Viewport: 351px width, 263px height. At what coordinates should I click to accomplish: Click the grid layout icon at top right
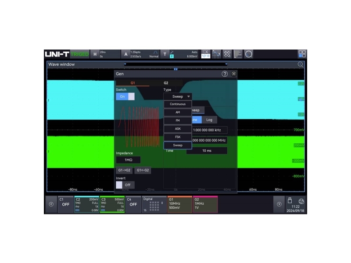point(302,54)
